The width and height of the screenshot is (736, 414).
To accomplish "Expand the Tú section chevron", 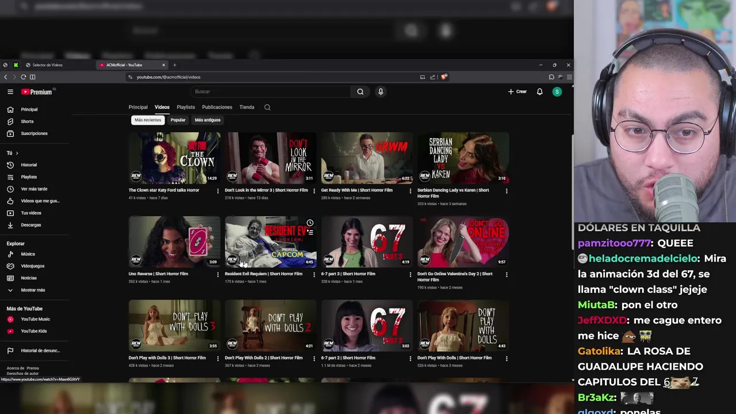I will 17,153.
